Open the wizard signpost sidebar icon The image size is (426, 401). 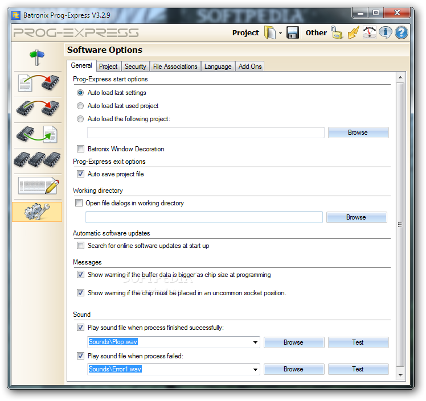(37, 57)
